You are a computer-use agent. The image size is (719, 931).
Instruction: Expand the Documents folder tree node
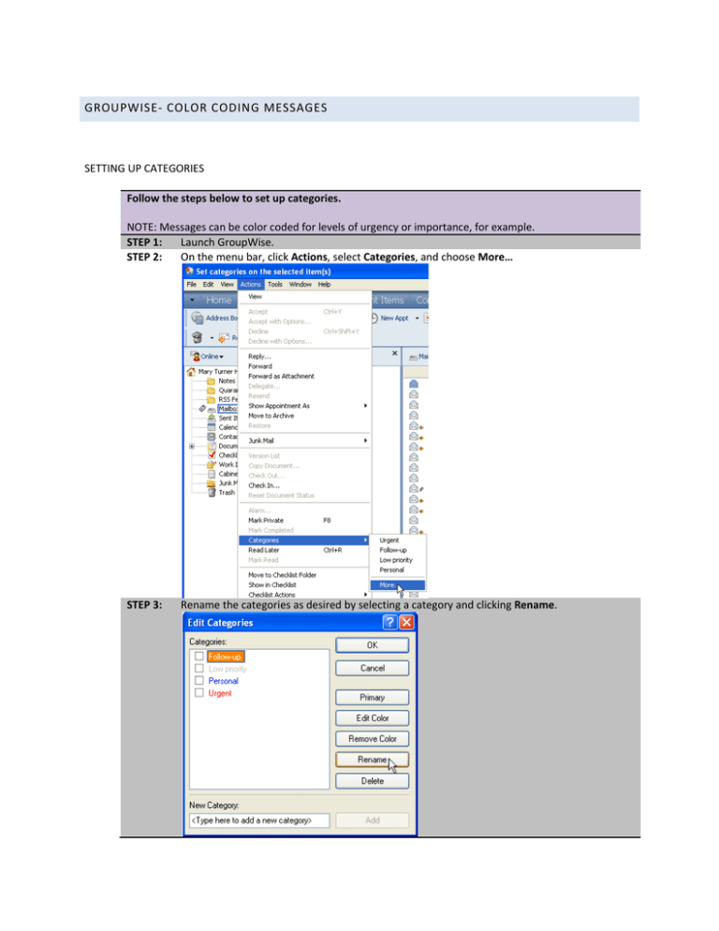pos(192,446)
